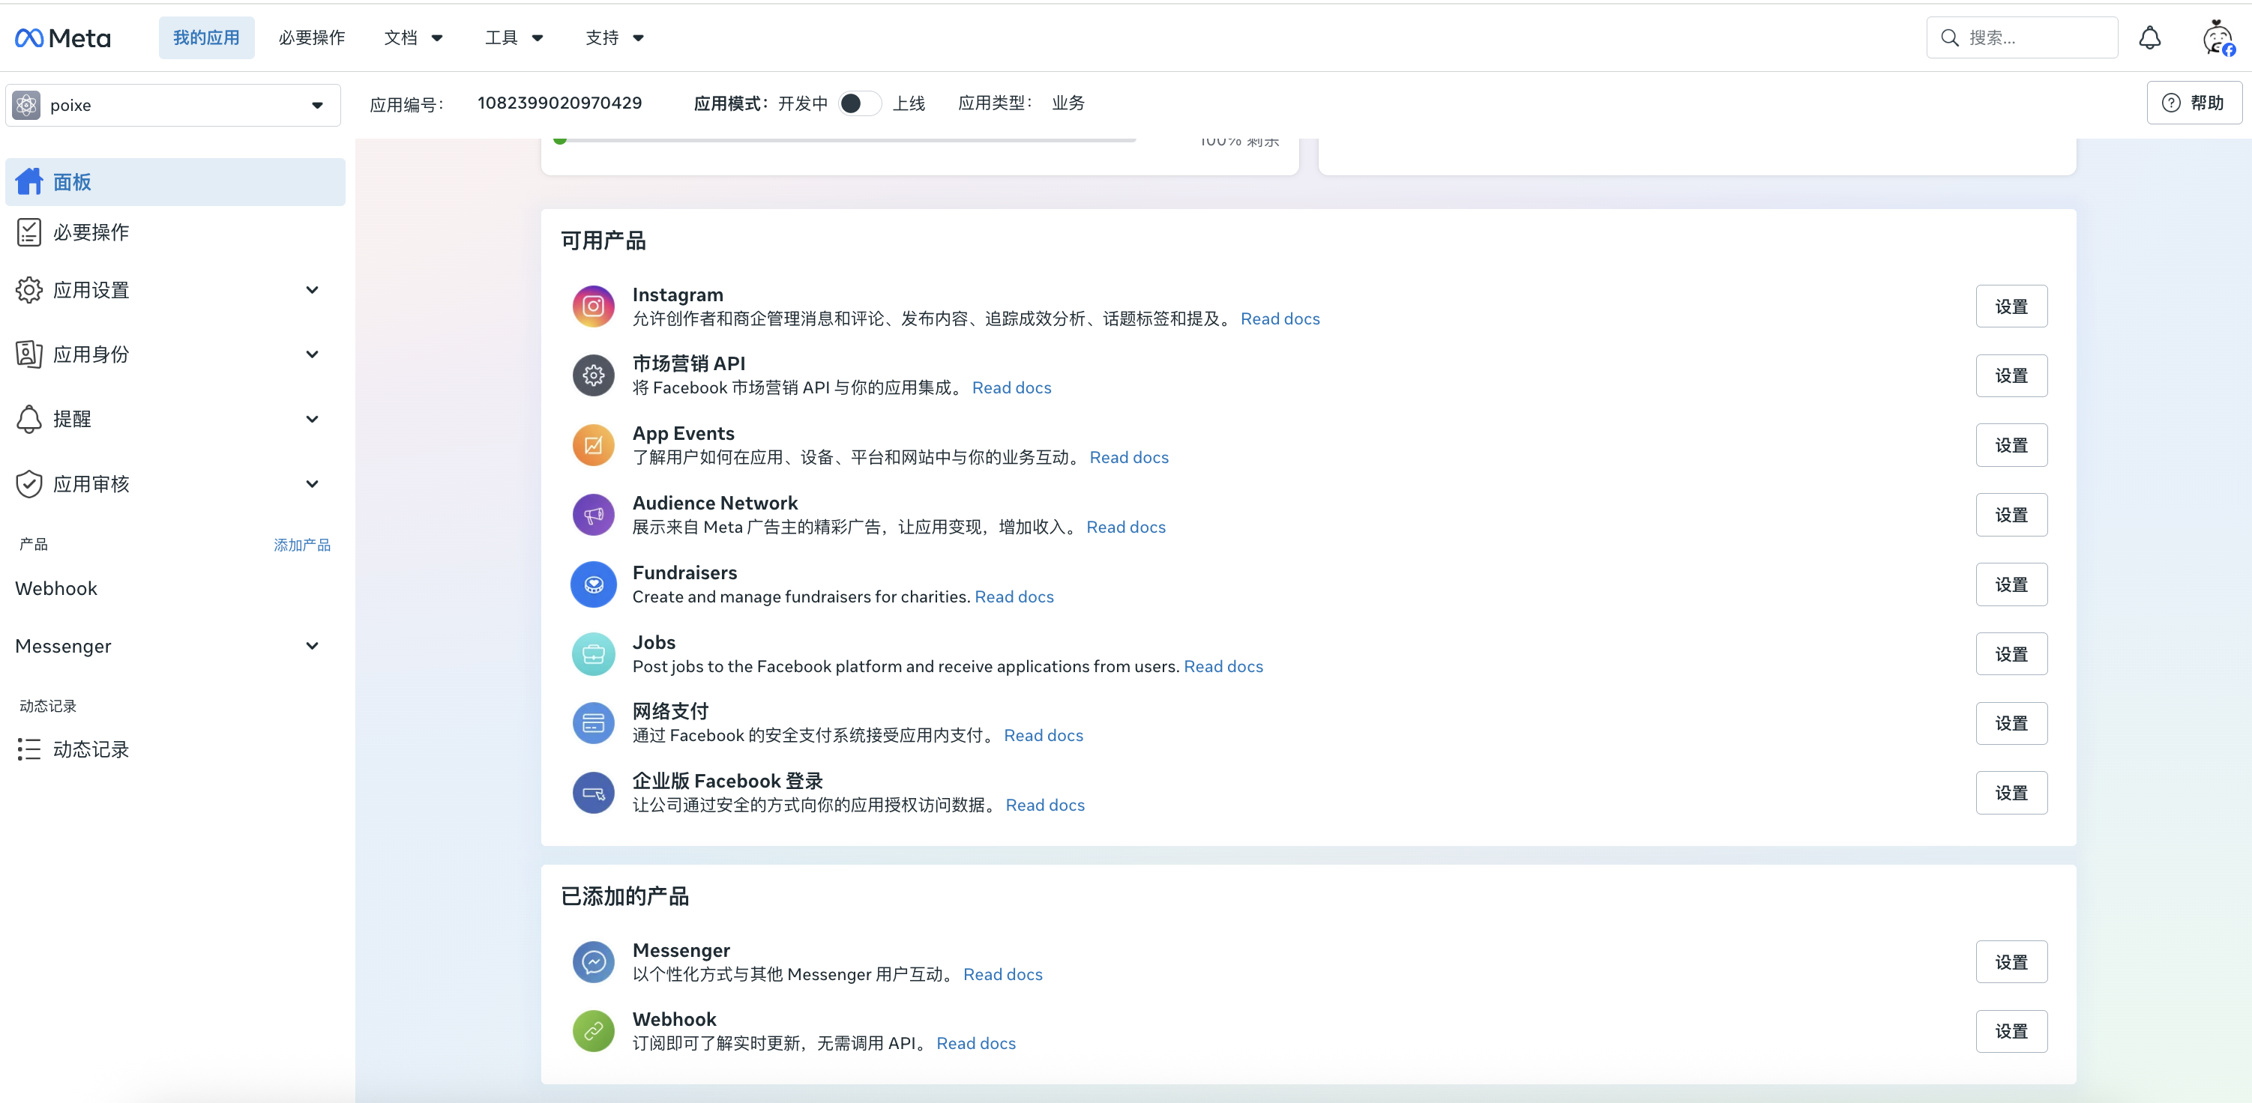Screen dimensions: 2252x1103
Task: Click the app ID 1082399020970429
Action: click(x=559, y=103)
